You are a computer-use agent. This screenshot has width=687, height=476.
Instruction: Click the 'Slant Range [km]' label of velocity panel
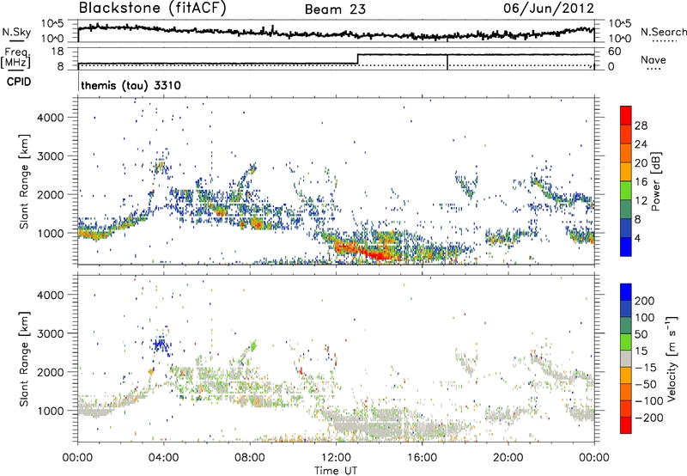[x=24, y=359]
